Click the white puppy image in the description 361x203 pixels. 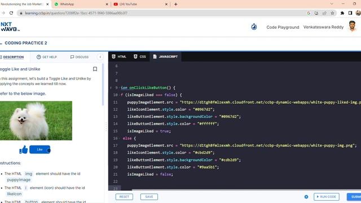tap(36, 121)
